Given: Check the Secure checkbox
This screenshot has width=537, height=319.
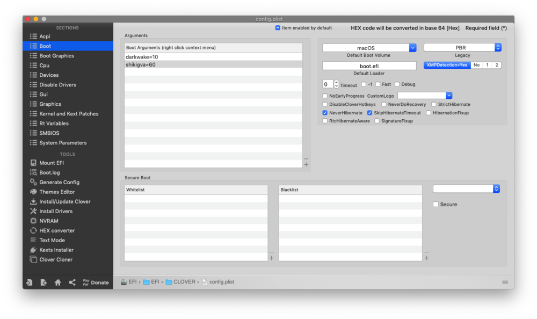Looking at the screenshot, I should (x=436, y=205).
